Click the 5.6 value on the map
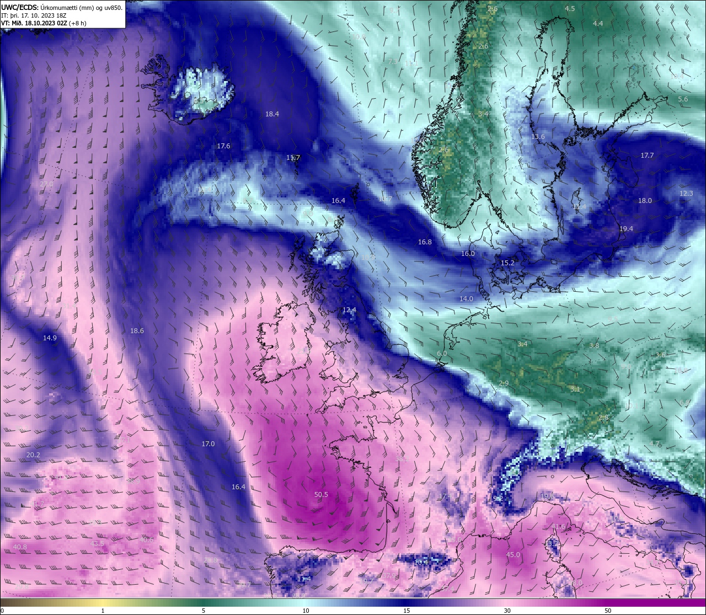 [x=683, y=99]
